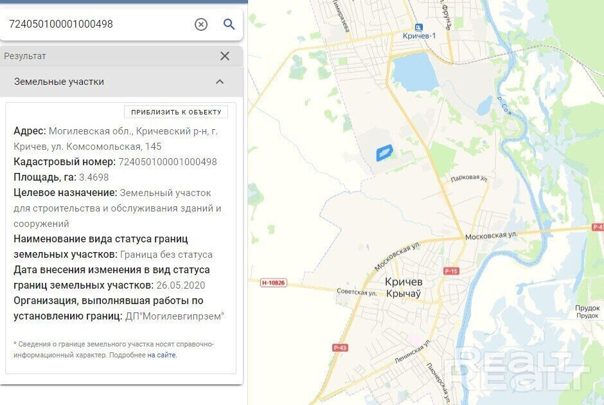This screenshot has height=405, width=604.
Task: Clear the cadastral number search field
Action: click(201, 24)
